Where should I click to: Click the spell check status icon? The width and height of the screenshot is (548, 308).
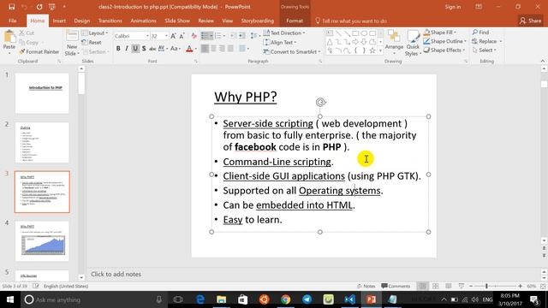coord(36,286)
